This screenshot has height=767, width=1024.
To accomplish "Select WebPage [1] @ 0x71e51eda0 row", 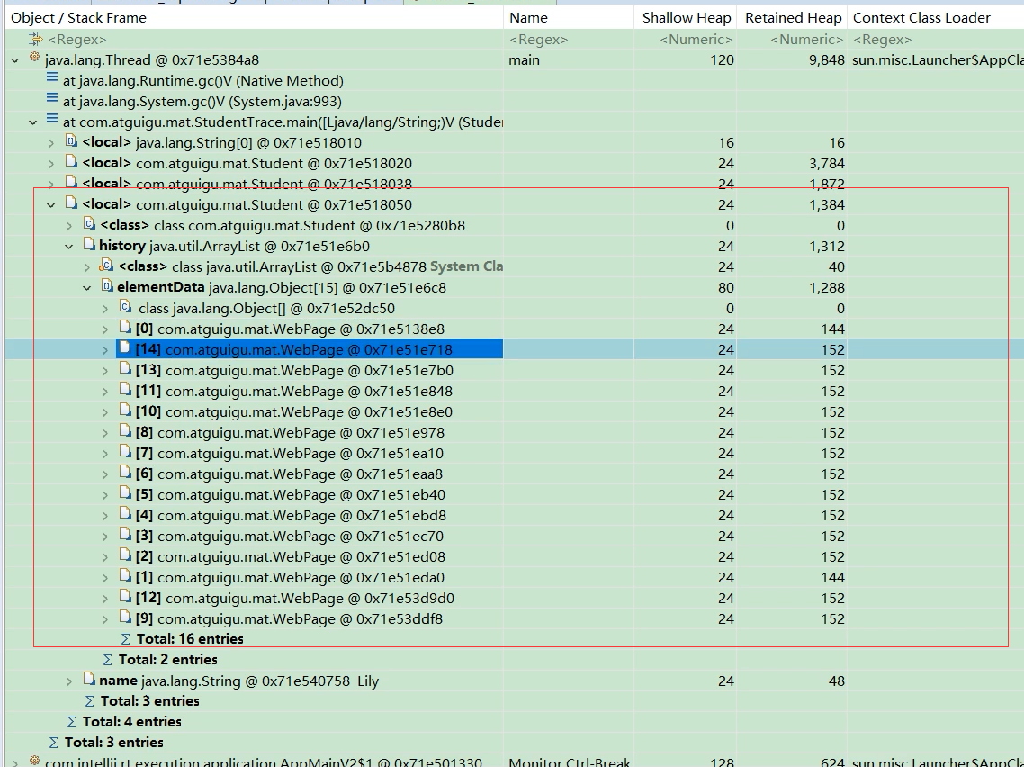I will pyautogui.click(x=515, y=578).
